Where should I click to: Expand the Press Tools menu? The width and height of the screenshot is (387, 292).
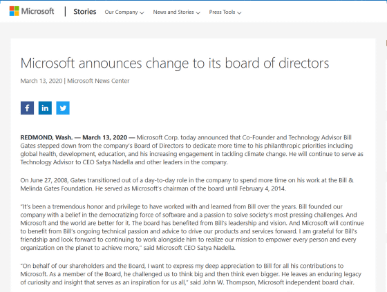[x=225, y=12]
